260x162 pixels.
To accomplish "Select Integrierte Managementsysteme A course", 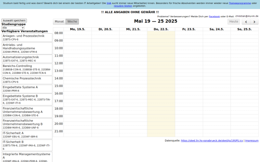I will pyautogui.click(x=27, y=157).
